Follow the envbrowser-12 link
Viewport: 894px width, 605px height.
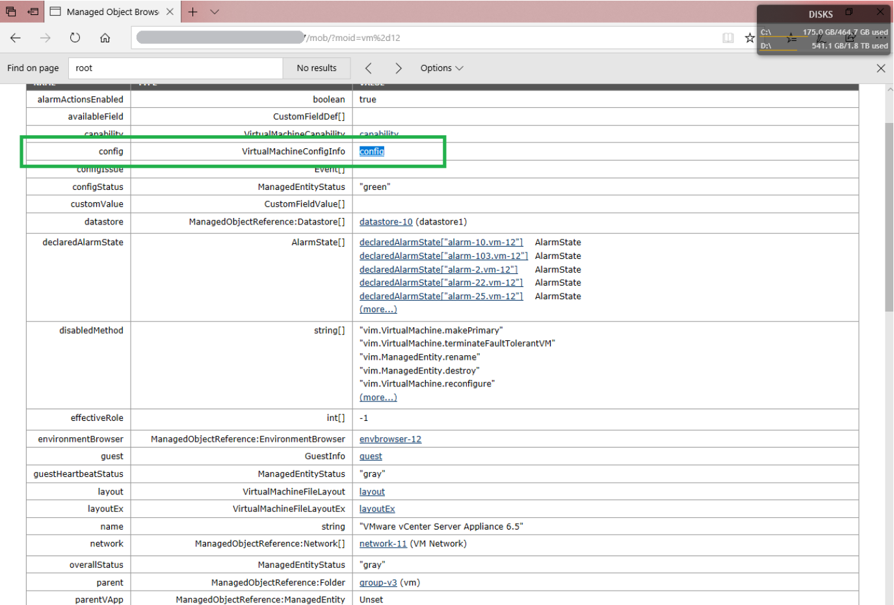pos(390,439)
